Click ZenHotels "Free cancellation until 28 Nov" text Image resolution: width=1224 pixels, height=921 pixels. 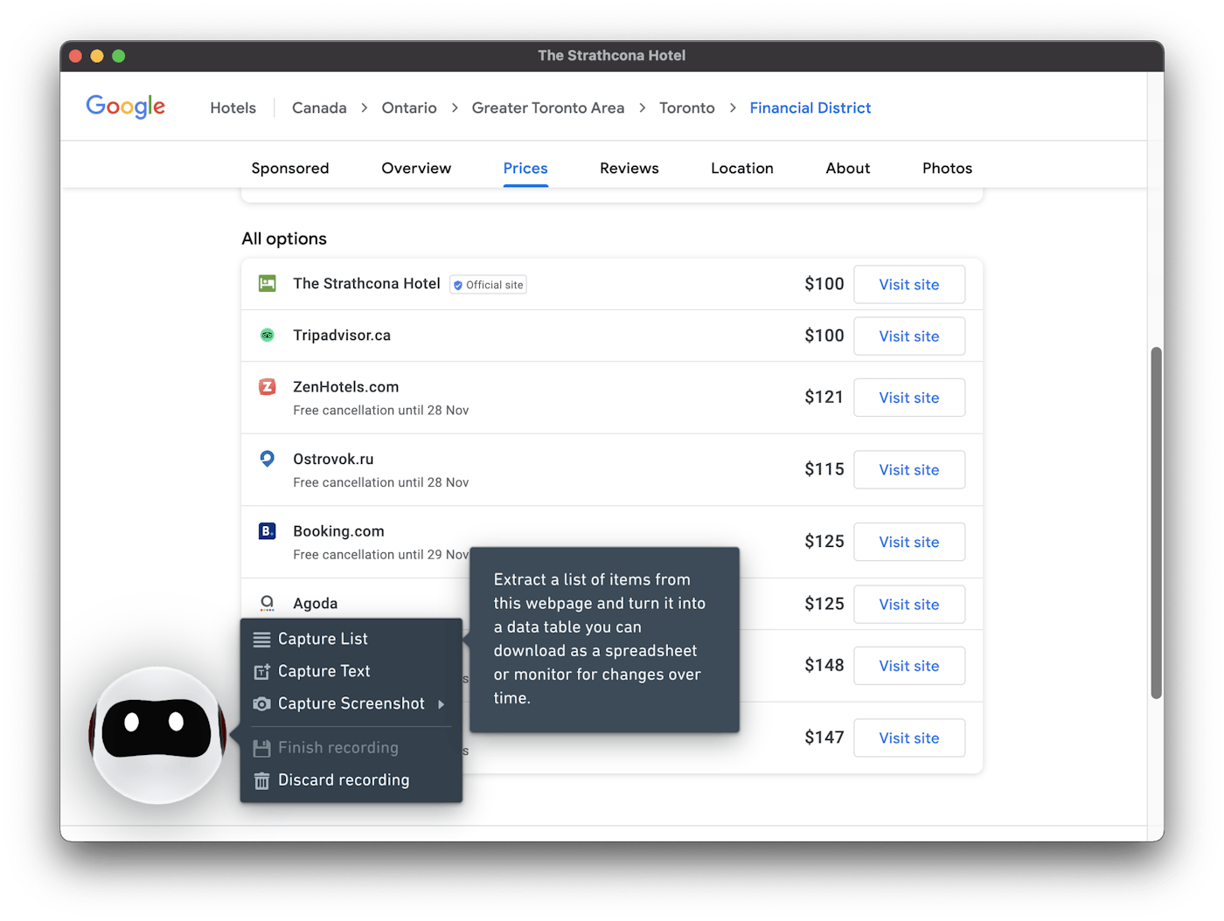381,411
